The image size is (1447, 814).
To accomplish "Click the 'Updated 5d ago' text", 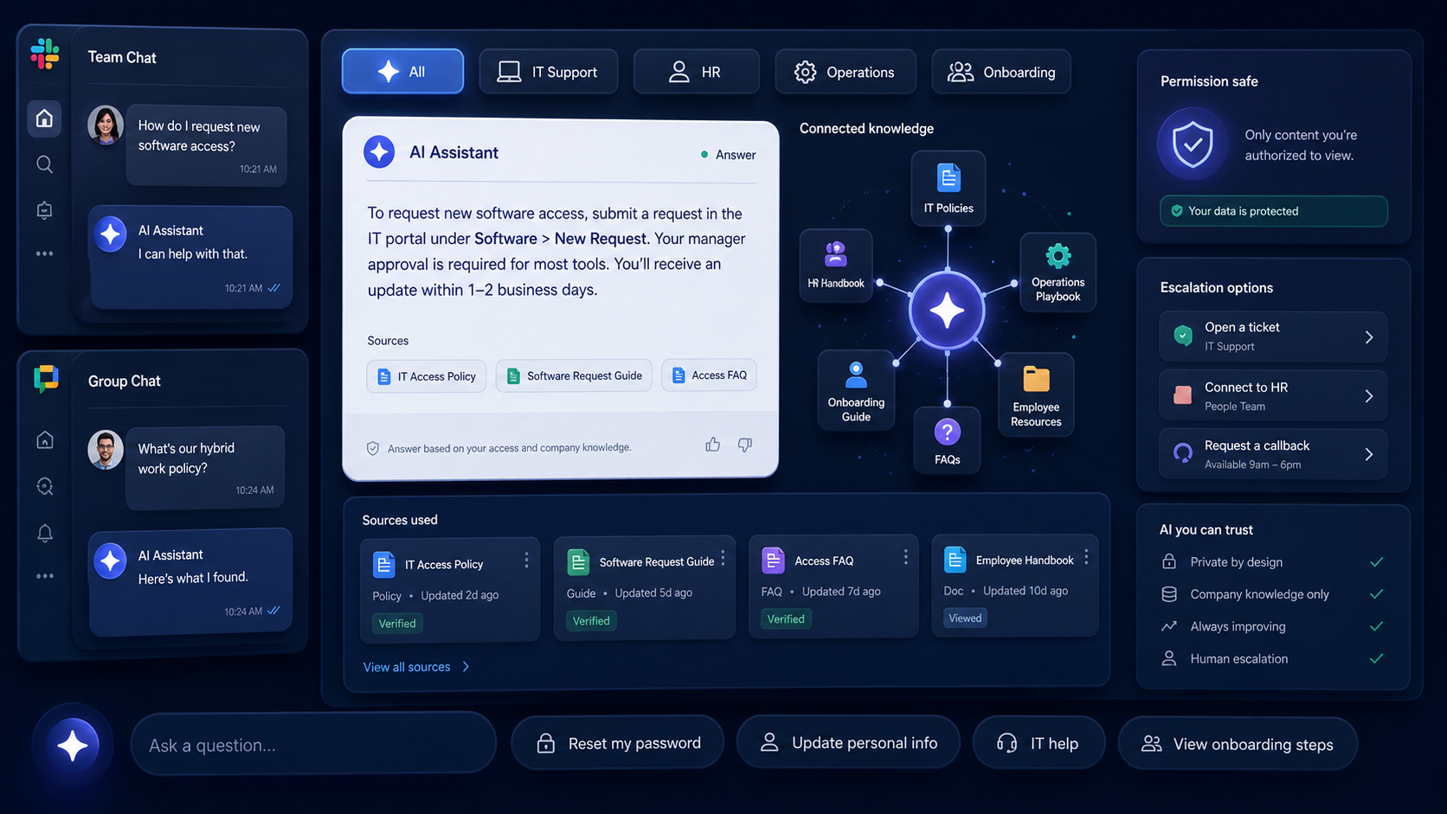I will click(653, 593).
